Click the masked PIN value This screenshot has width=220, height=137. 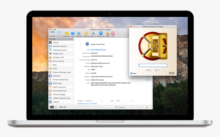tap(93, 70)
